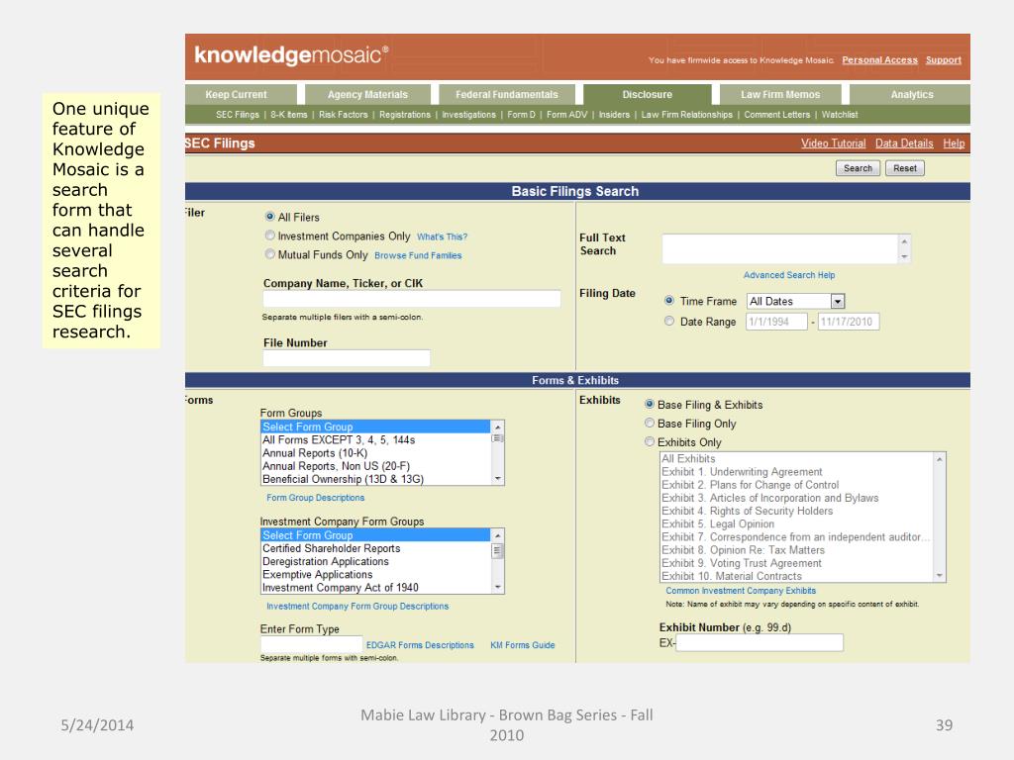Go to Form D submenu item
This screenshot has width=1014, height=760.
coord(521,115)
